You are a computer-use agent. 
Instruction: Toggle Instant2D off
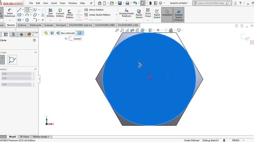point(167,15)
